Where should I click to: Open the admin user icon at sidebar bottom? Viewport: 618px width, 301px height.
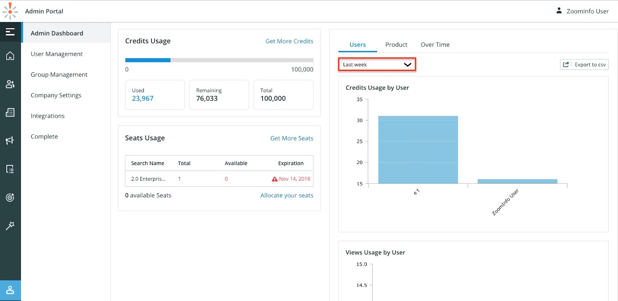[x=10, y=290]
